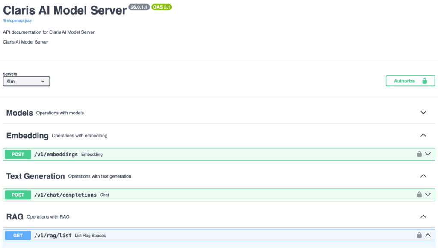Collapse the RAG section chevron

coord(423,216)
